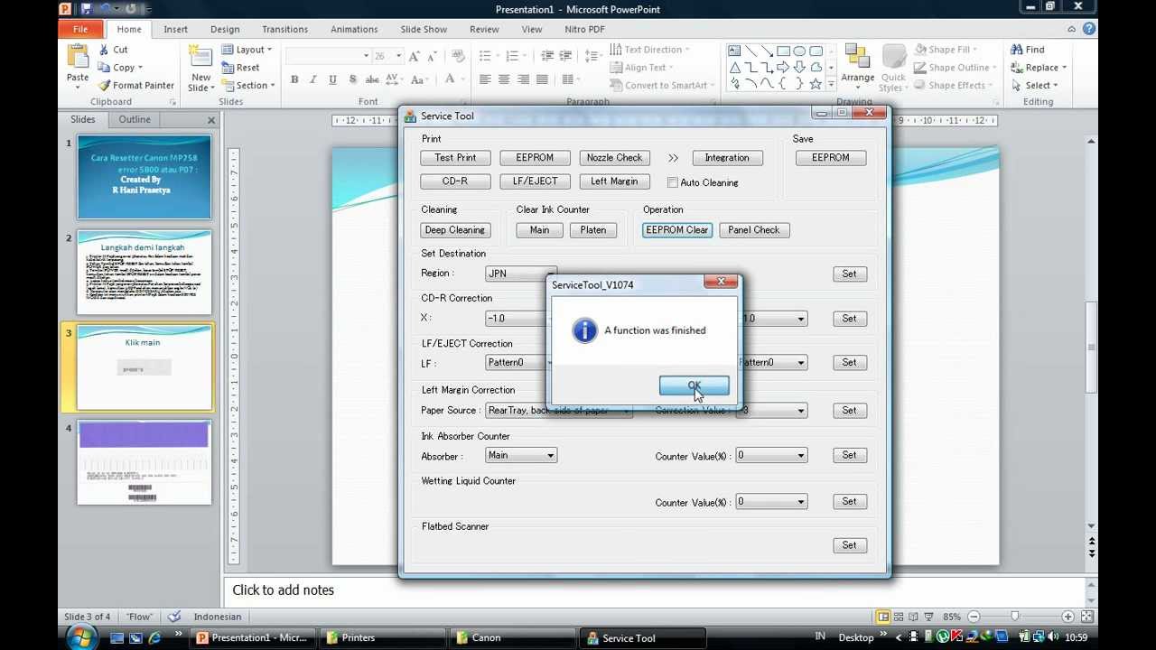Toggle Justify alignment in the Paragraph group
This screenshot has height=650, width=1156.
pyautogui.click(x=542, y=79)
